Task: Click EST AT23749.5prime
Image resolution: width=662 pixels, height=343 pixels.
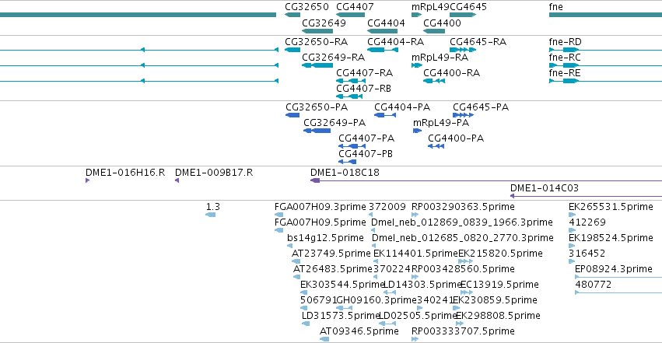Action: point(331,254)
